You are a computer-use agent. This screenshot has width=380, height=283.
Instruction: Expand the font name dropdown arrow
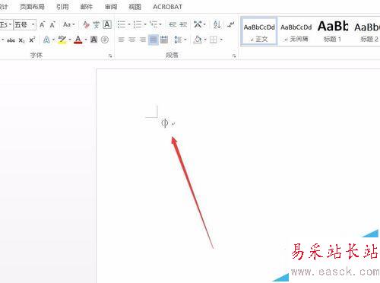click(10, 24)
